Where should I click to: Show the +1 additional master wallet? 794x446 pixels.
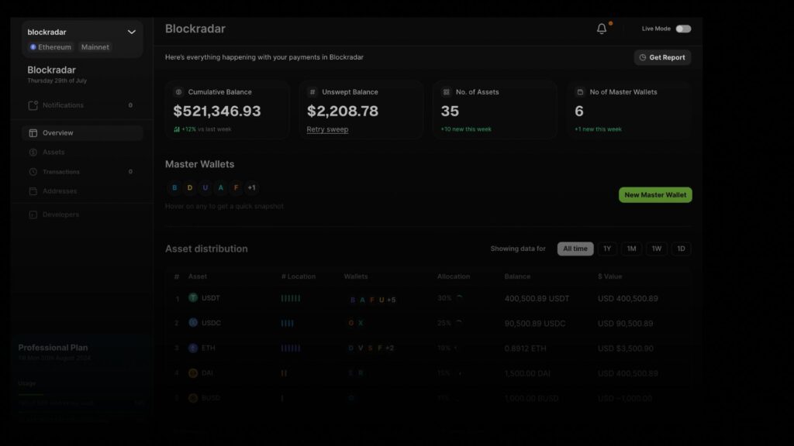252,187
